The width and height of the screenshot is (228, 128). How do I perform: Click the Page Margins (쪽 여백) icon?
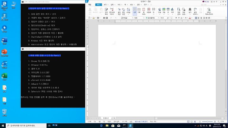pos(144,11)
